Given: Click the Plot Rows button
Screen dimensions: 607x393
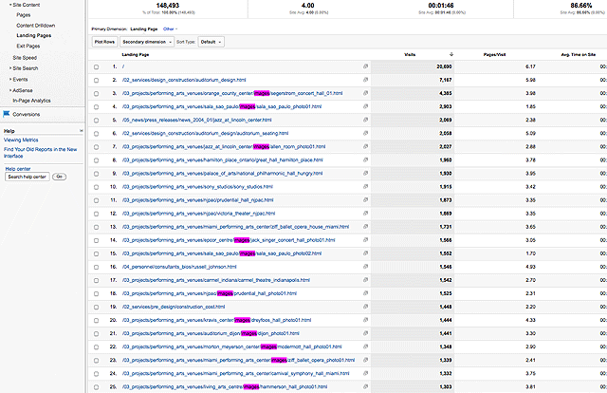Looking at the screenshot, I should (x=104, y=42).
